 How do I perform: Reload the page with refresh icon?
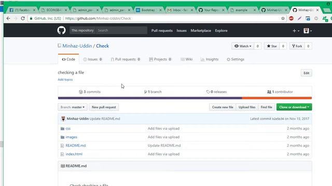click(x=23, y=19)
